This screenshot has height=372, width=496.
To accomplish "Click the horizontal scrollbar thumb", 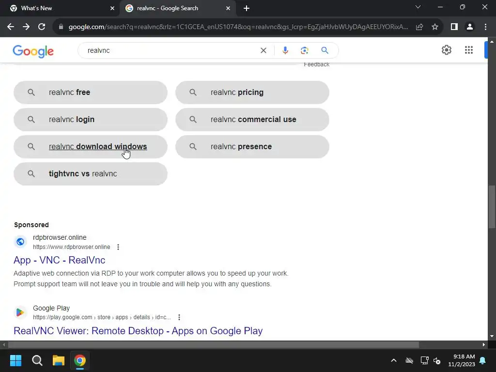I will click(214, 344).
